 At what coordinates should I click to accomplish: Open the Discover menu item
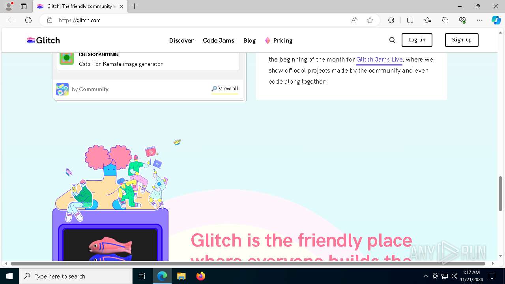pyautogui.click(x=181, y=40)
